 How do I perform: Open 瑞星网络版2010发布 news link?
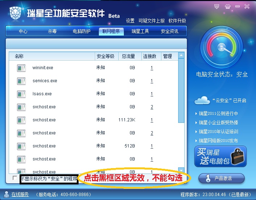pos(218,141)
